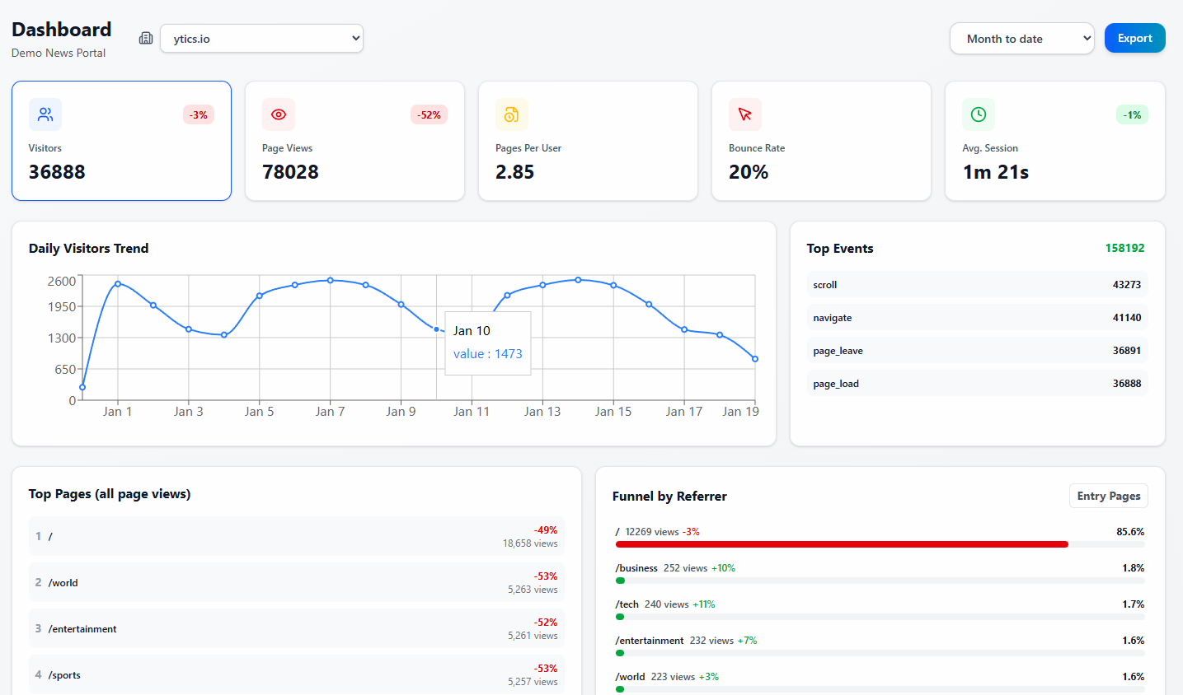Click the Bounce Rate cursor icon
Screen dimensions: 1183x695
[x=745, y=114]
